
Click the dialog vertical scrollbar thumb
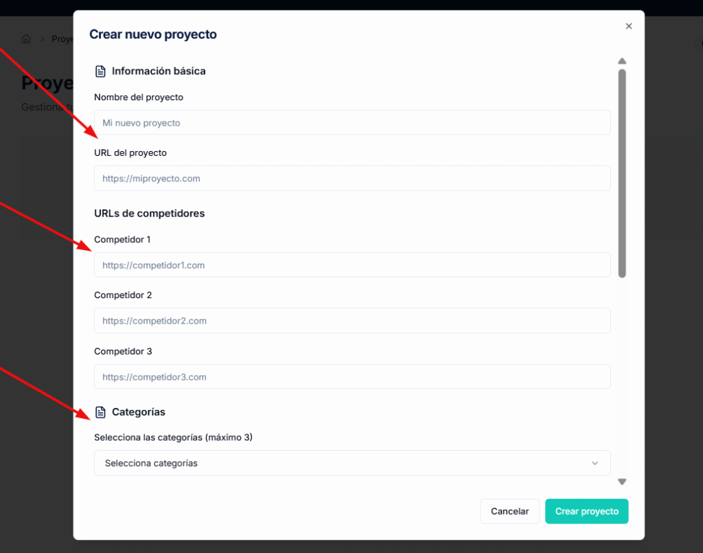(622, 174)
